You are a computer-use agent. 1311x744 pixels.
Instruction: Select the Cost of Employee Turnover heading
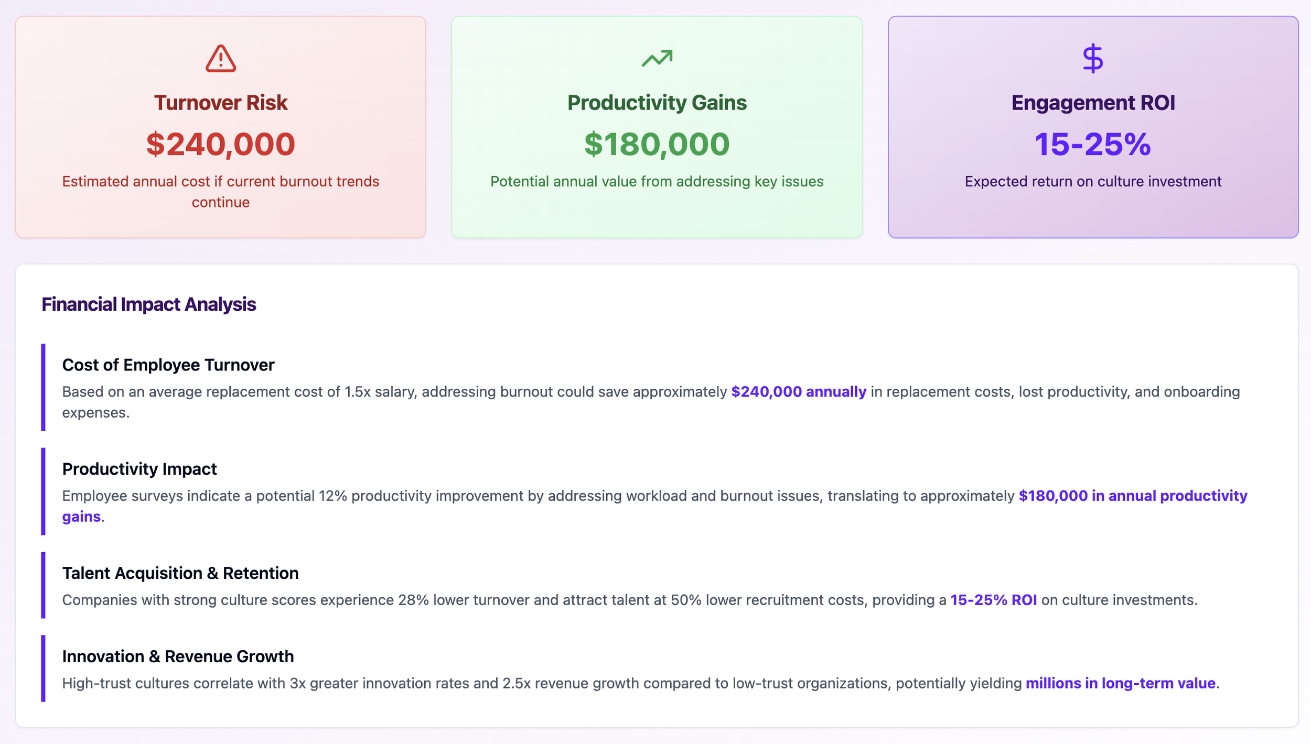tap(168, 365)
